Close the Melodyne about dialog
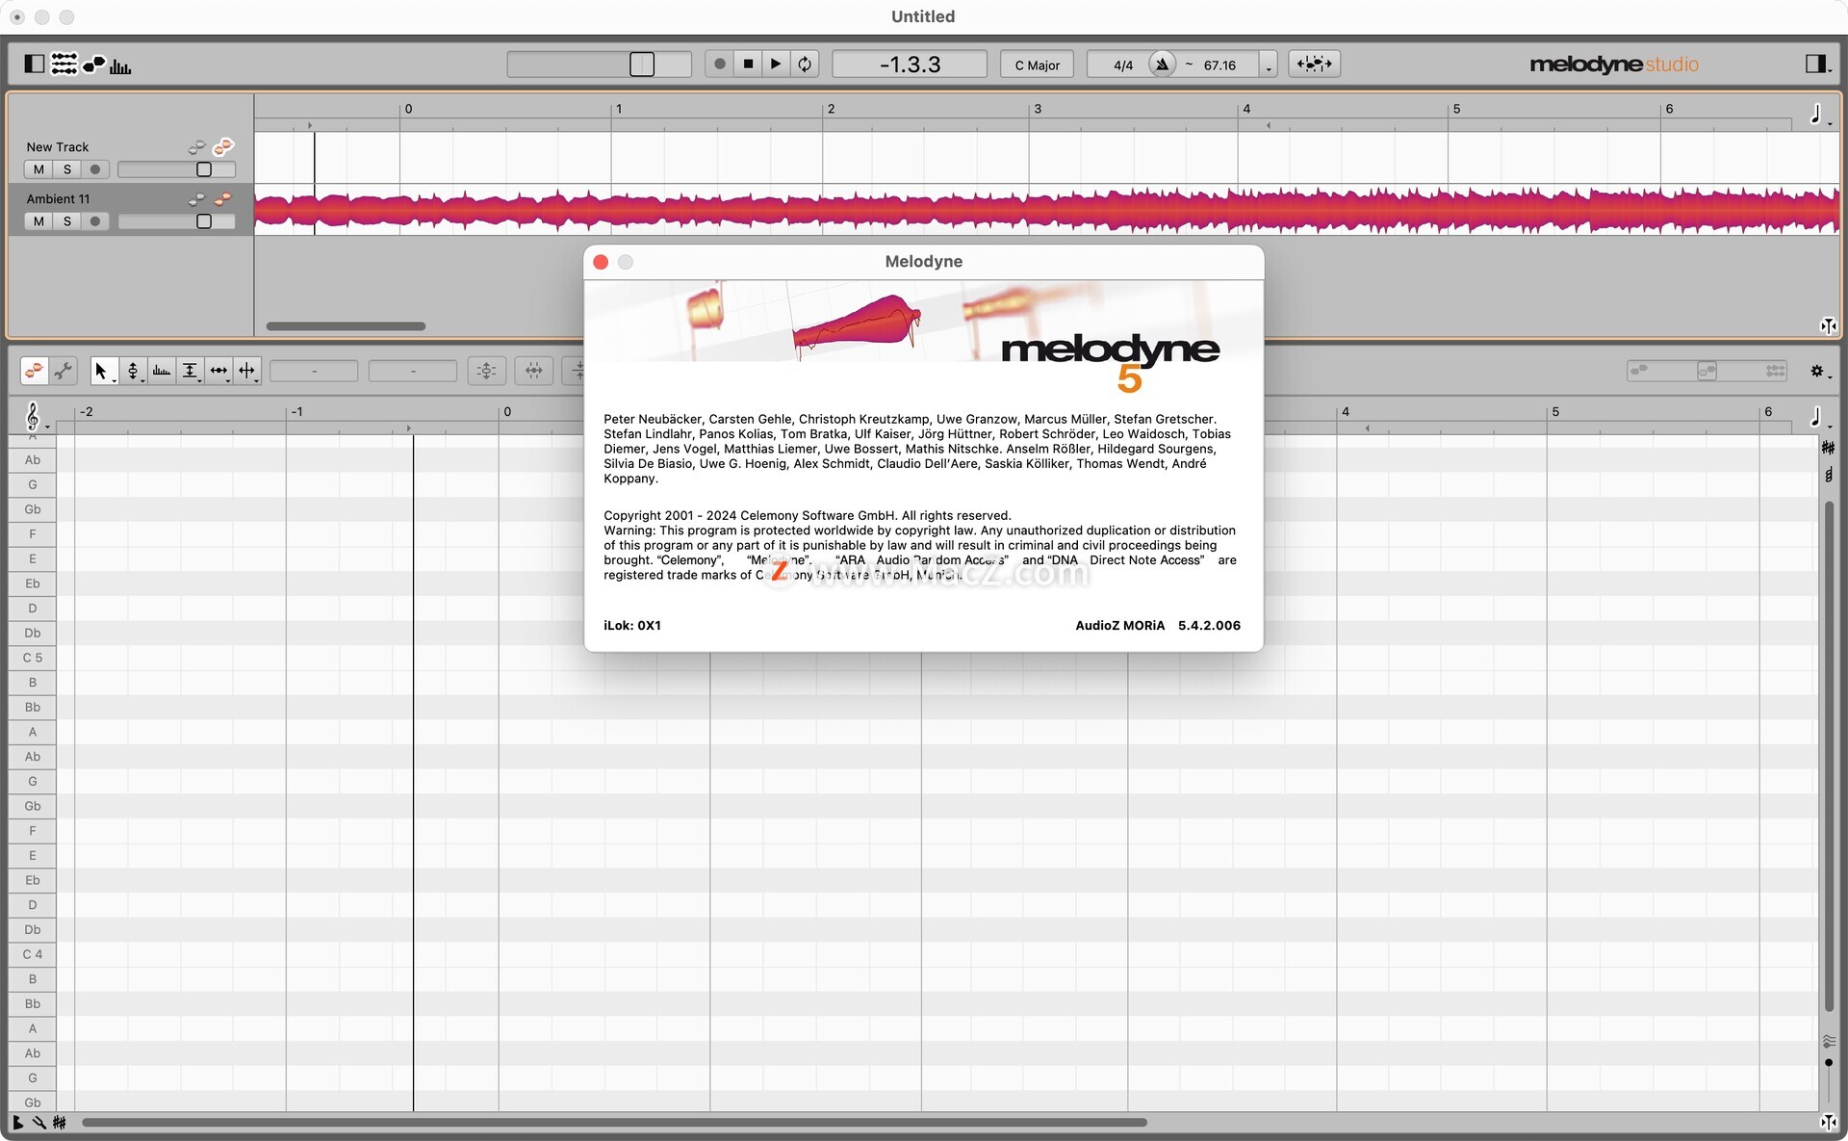The width and height of the screenshot is (1848, 1141). (x=601, y=262)
